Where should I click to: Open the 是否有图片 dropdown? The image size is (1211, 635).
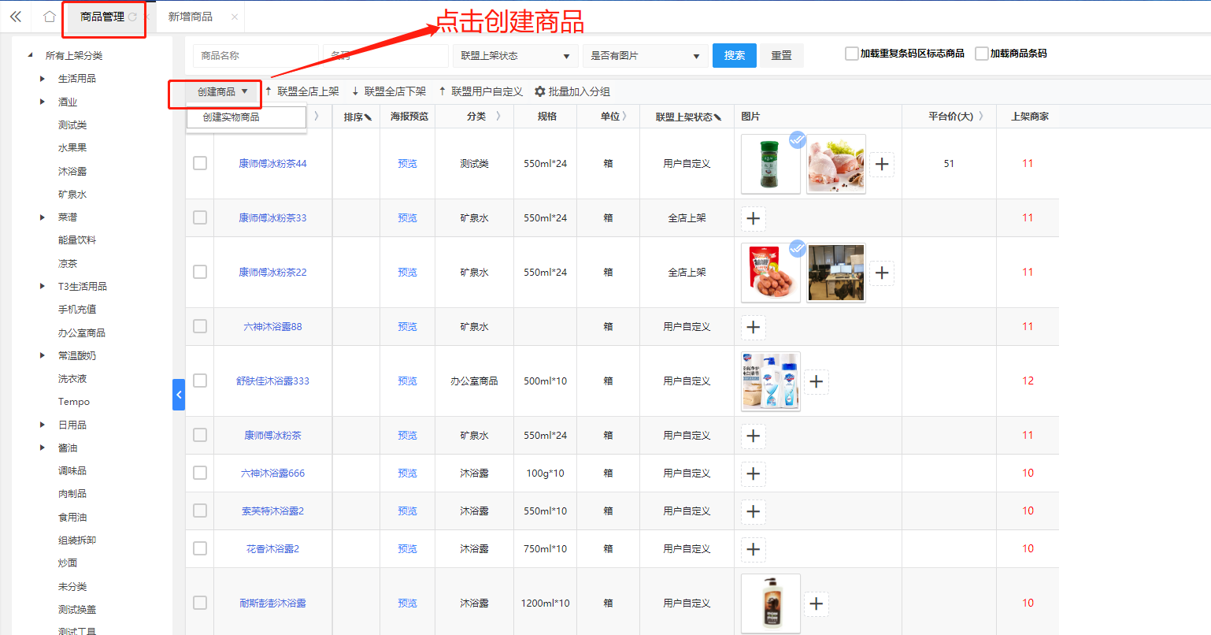(x=645, y=56)
